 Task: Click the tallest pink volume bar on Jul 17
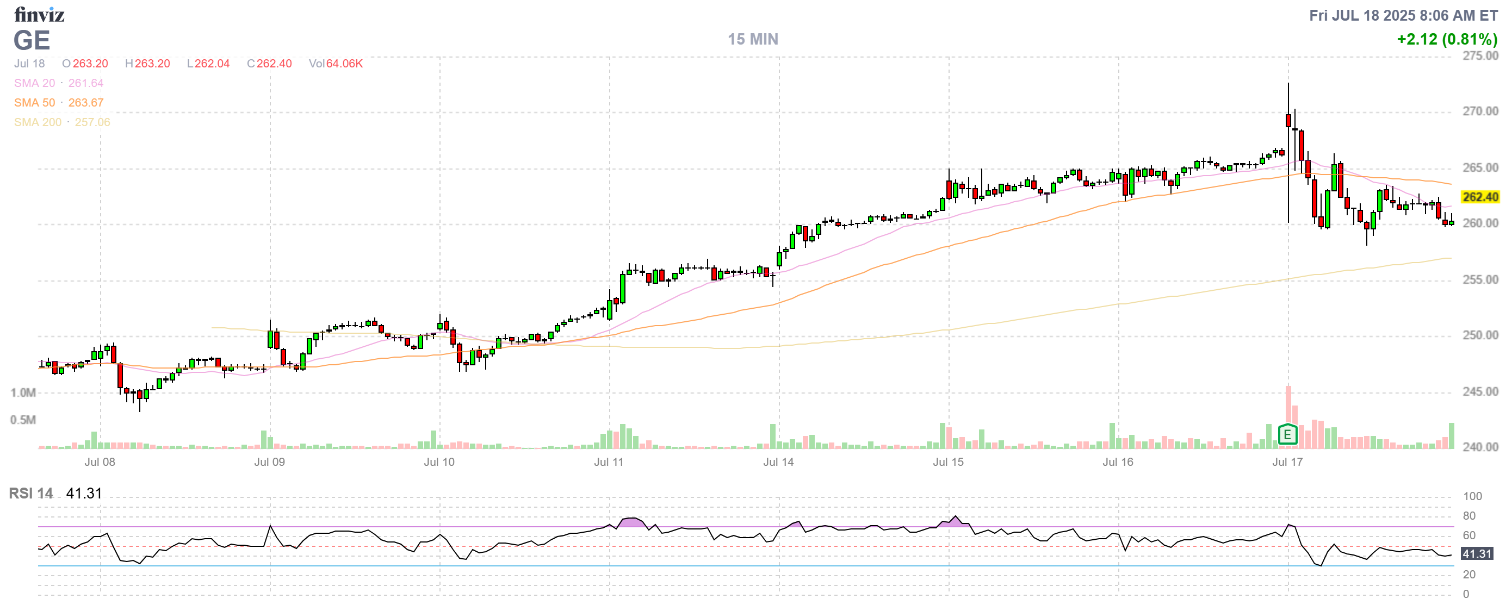click(1288, 404)
